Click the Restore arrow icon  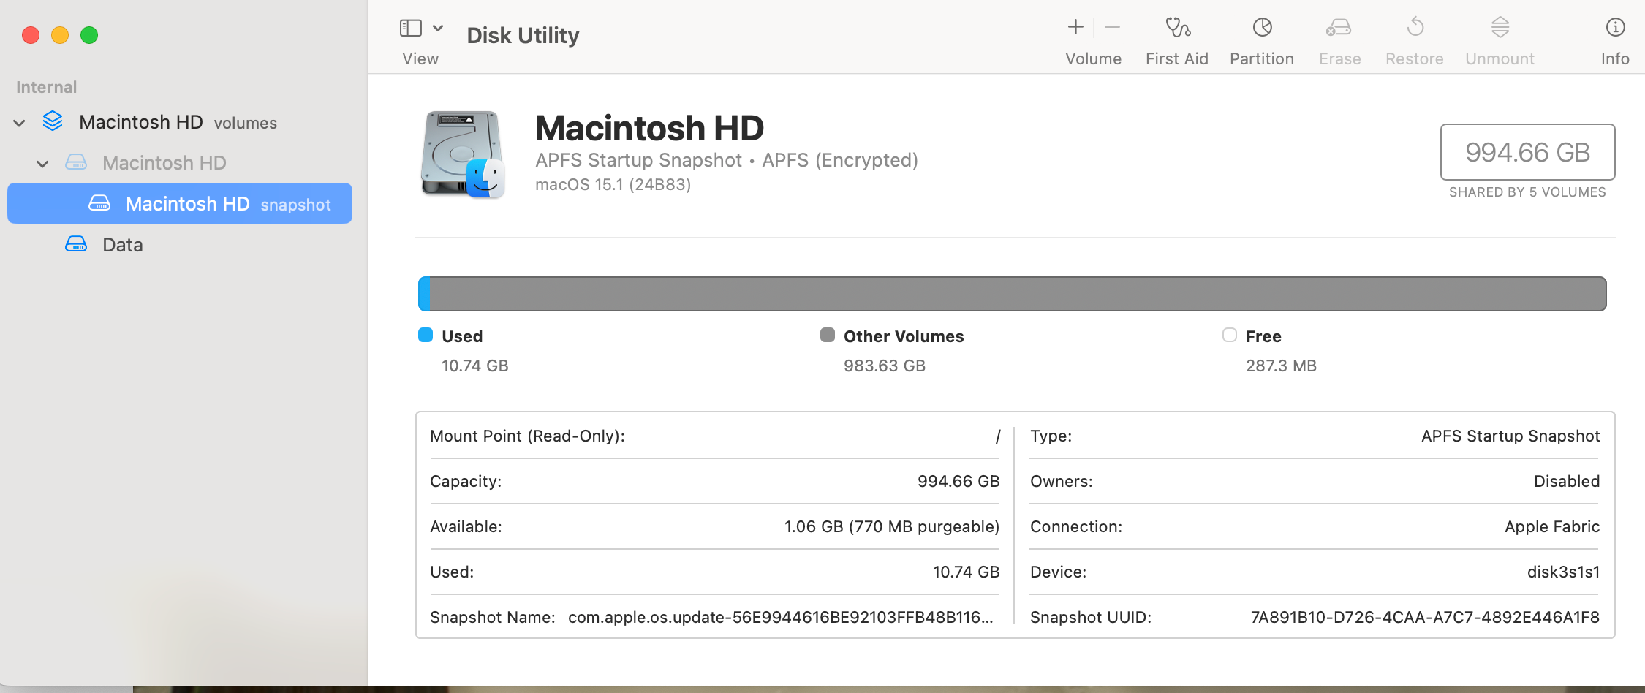click(x=1415, y=28)
